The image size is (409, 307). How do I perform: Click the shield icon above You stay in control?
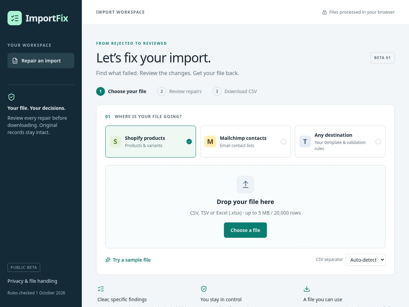[204, 289]
